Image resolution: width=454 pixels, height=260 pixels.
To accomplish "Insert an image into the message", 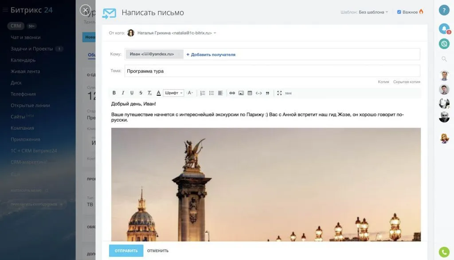I will point(241,93).
